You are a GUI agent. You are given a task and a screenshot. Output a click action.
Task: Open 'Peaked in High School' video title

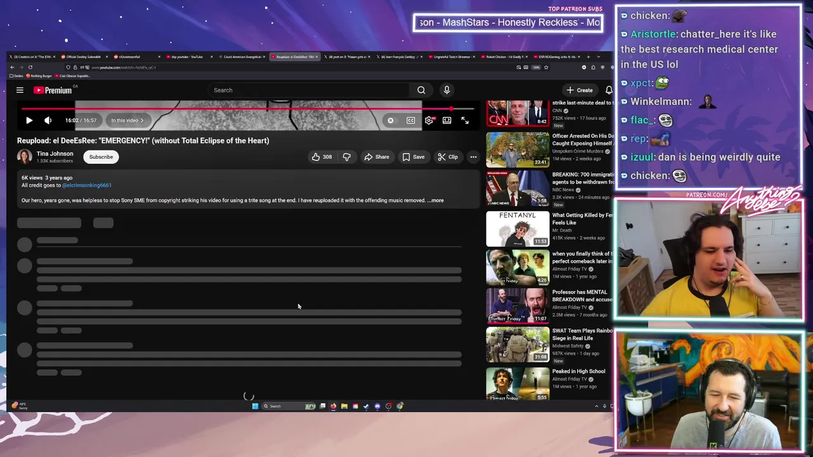point(579,371)
